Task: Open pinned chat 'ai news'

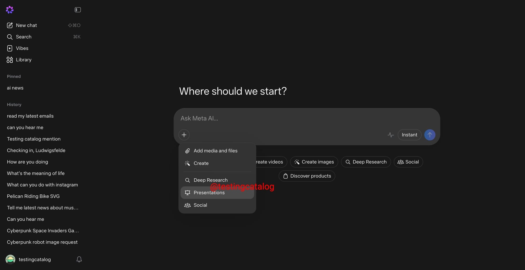Action: coord(15,88)
